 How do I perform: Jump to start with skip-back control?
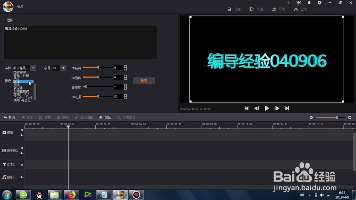pos(247,108)
